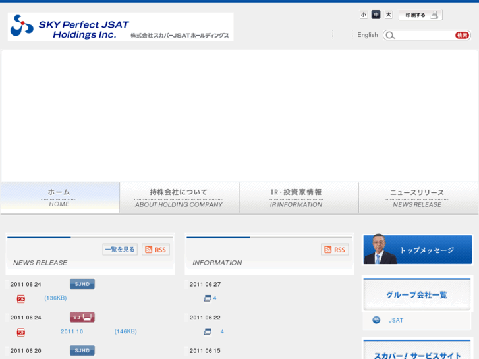This screenshot has height=359, width=479.
Task: Open the (146KB) link
Action: pos(126,331)
